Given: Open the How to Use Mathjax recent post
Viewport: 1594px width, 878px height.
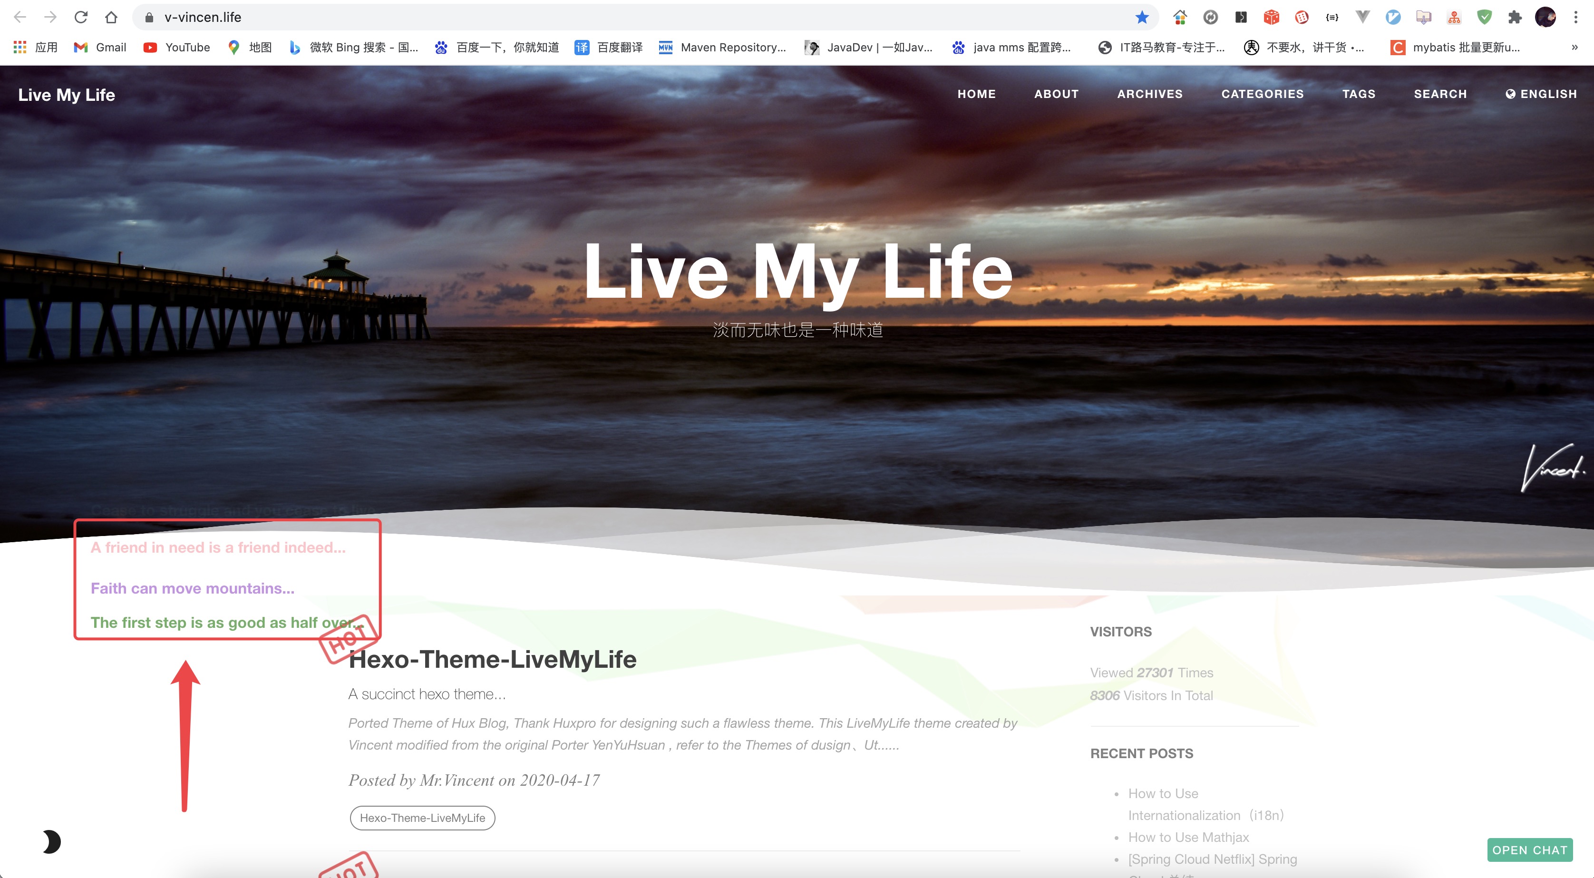Looking at the screenshot, I should point(1188,837).
